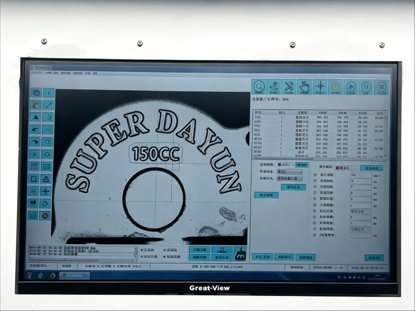Click the pause button in top toolbar
The width and height of the screenshot is (415, 311).
point(367,87)
